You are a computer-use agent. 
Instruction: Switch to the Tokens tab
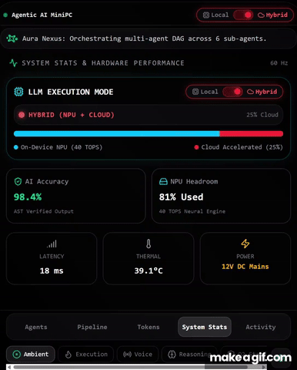148,327
